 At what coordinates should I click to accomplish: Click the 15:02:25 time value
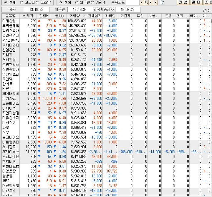pyautogui.click(x=128, y=10)
